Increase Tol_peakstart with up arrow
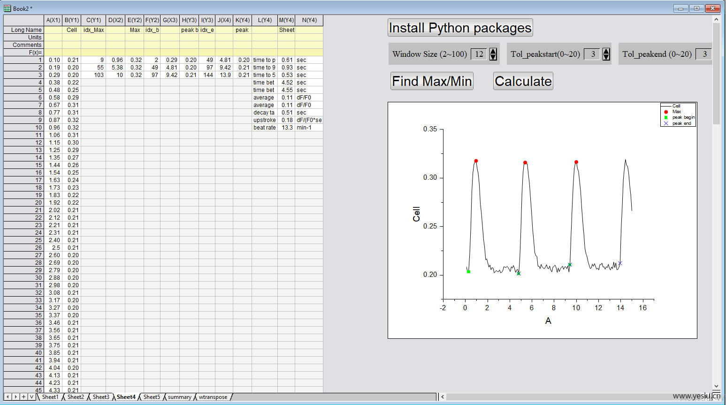Image resolution: width=726 pixels, height=405 pixels. [606, 51]
